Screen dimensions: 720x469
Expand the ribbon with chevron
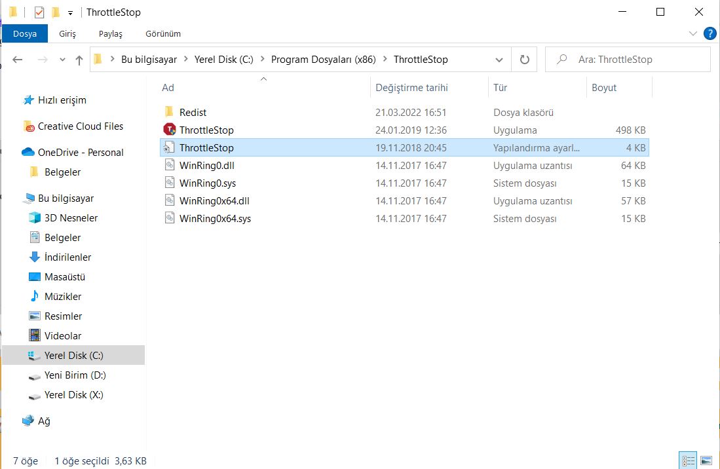693,33
